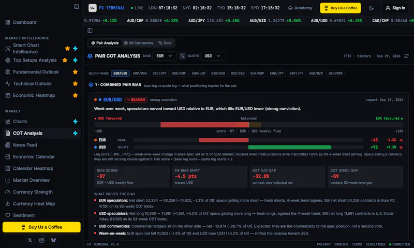
Task: Open Market Overview in the sidebar
Action: point(41,180)
